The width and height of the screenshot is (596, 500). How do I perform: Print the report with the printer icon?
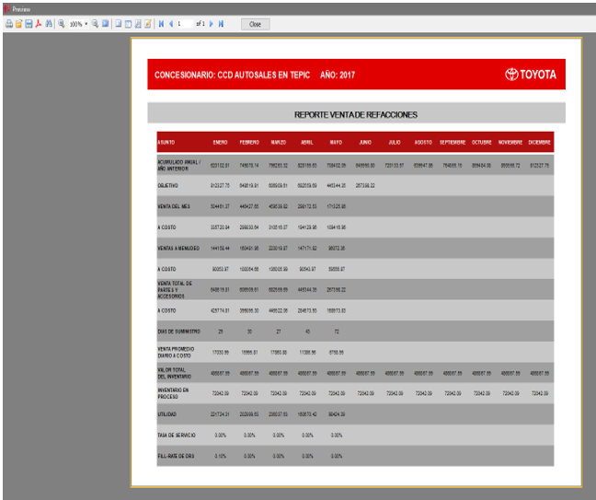pyautogui.click(x=9, y=24)
